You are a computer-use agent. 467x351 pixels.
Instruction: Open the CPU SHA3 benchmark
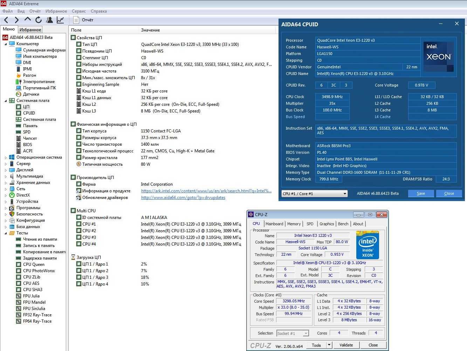(x=33, y=290)
